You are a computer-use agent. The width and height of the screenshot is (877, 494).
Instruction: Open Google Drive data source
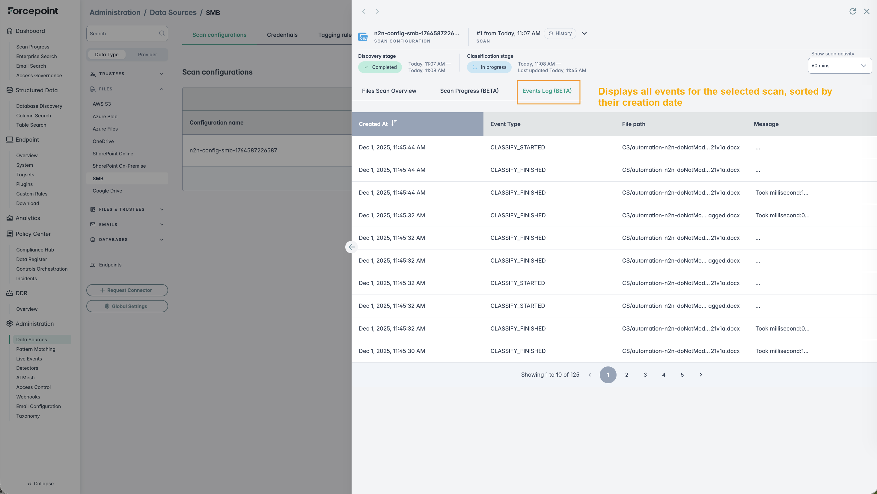pos(107,191)
